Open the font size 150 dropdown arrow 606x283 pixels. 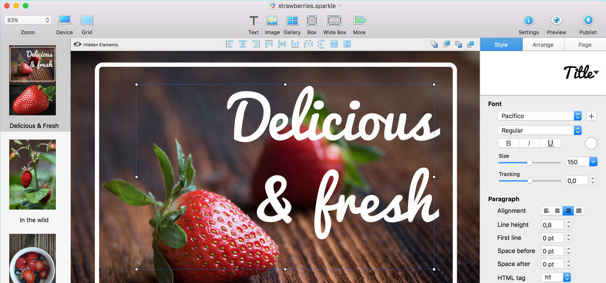tap(593, 162)
